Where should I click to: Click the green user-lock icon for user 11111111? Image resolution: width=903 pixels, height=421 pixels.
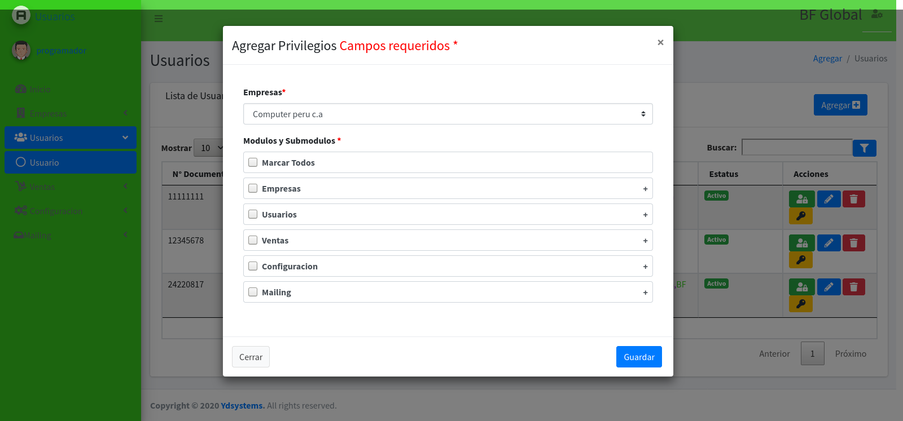(801, 199)
